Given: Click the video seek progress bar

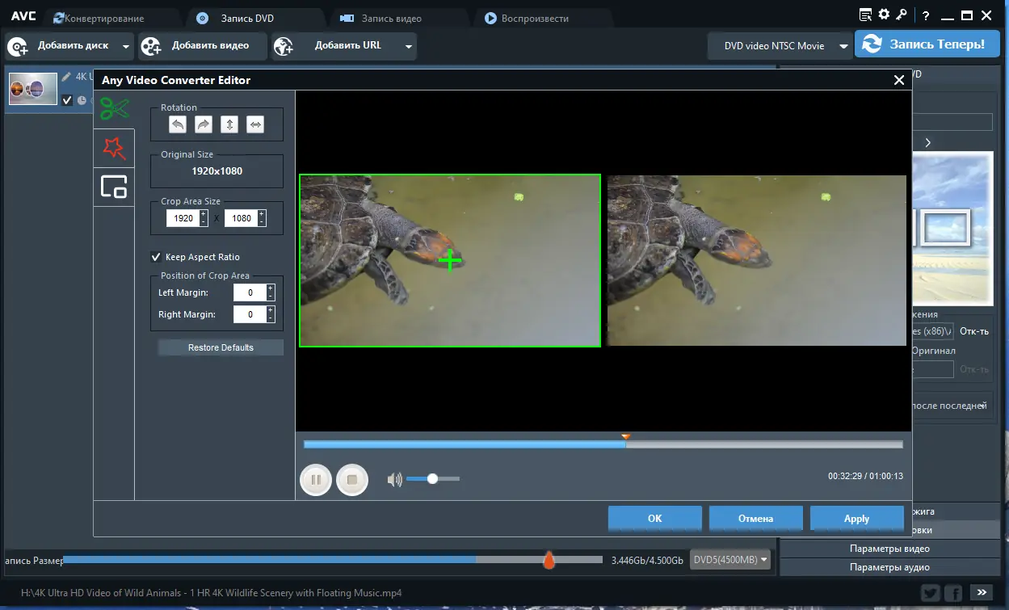Looking at the screenshot, I should coord(603,444).
